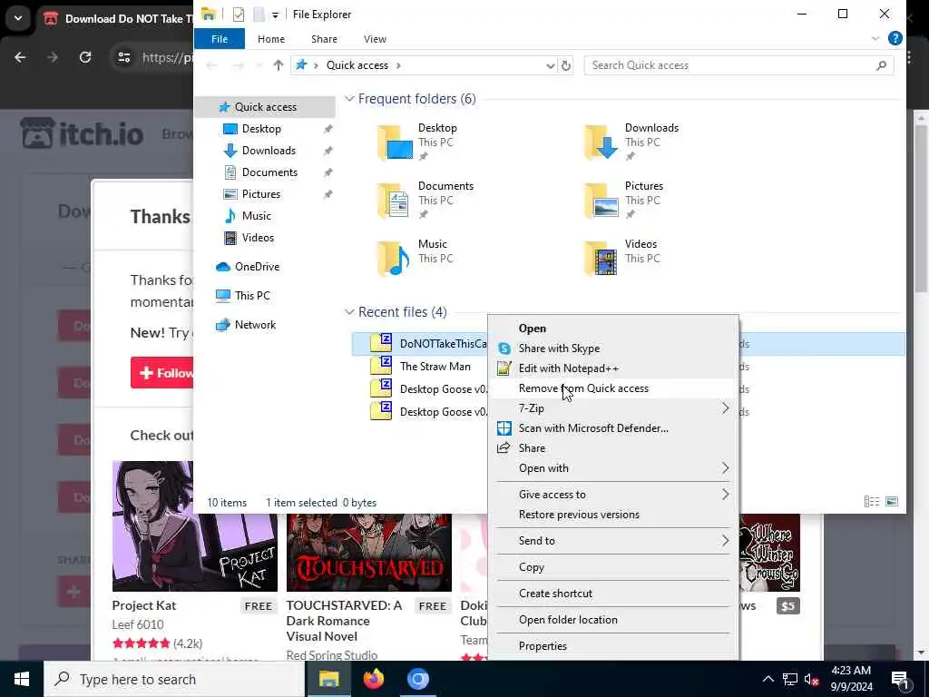
Task: Choose Share with Skype
Action: [x=612, y=348]
